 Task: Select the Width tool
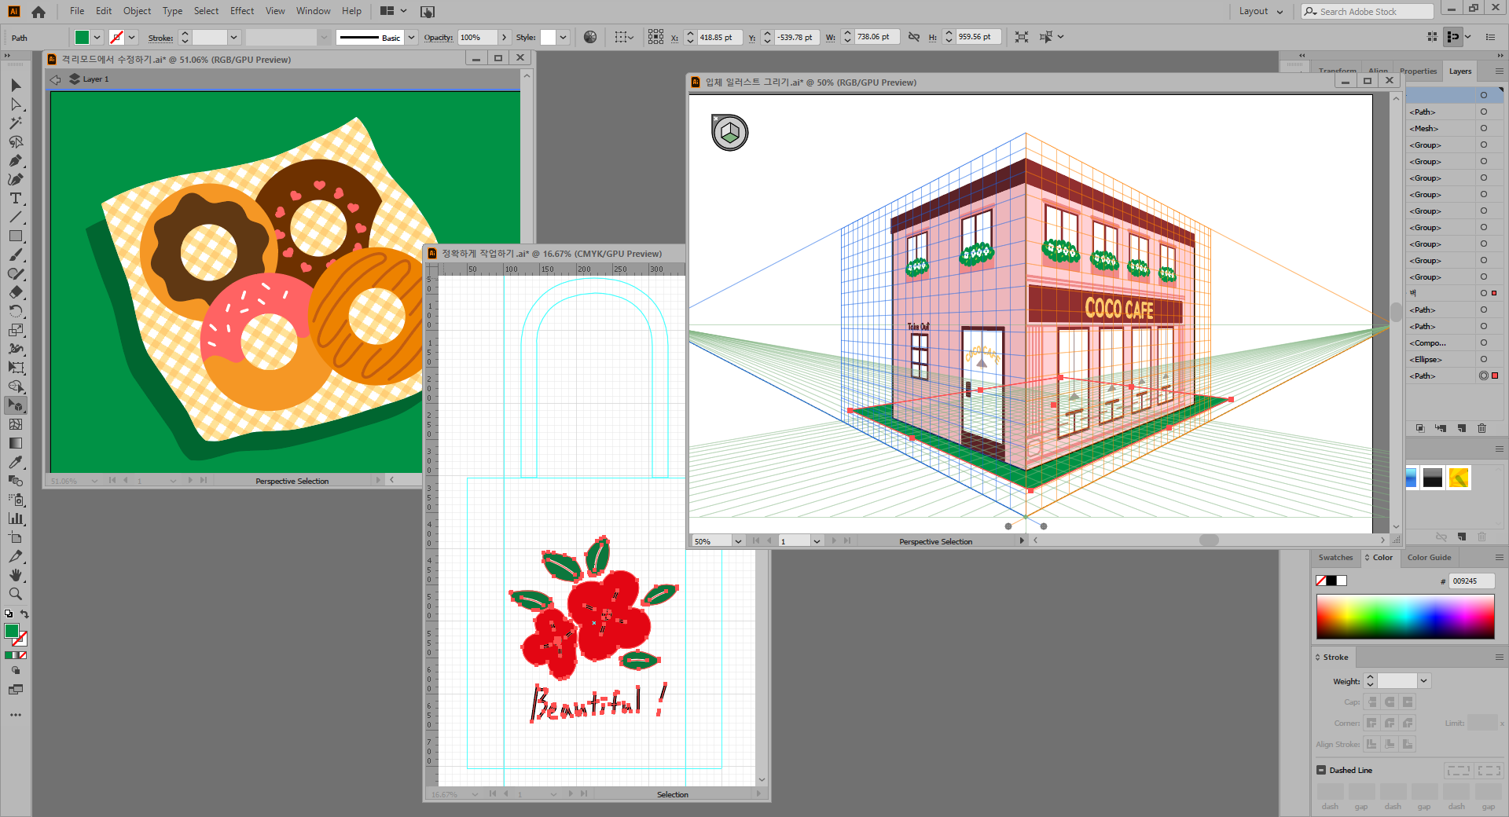(16, 349)
